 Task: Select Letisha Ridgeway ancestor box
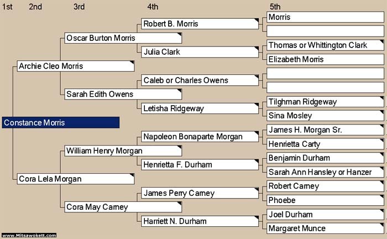click(x=200, y=108)
